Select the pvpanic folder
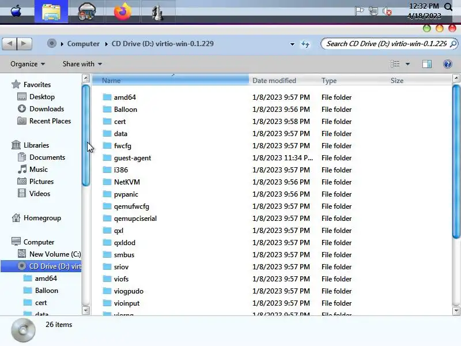 coord(126,194)
